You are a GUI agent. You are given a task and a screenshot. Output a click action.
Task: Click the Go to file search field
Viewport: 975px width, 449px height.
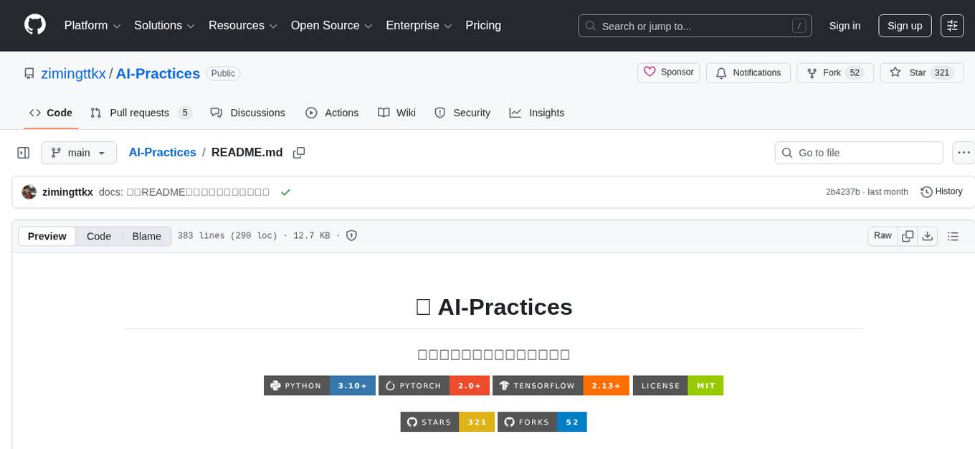click(858, 152)
